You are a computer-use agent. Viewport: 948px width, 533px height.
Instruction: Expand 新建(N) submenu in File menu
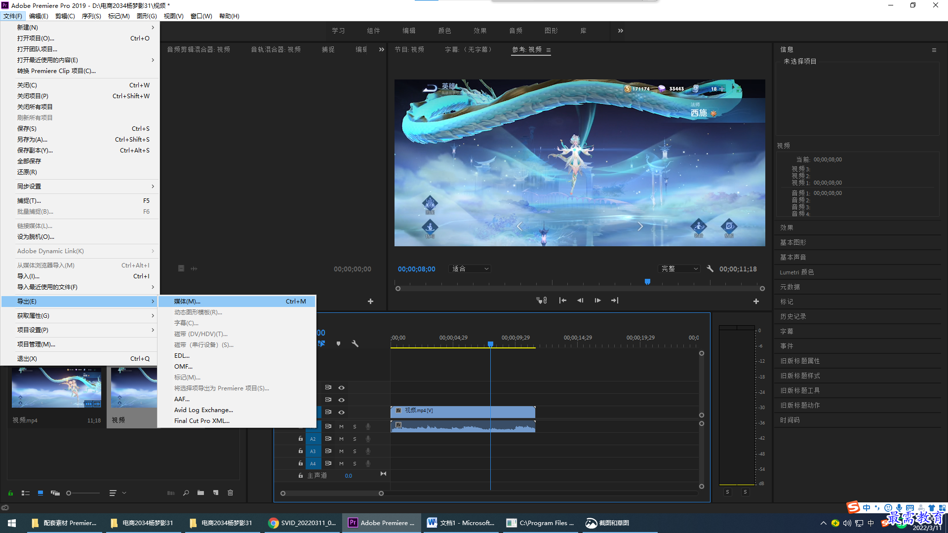coord(80,27)
